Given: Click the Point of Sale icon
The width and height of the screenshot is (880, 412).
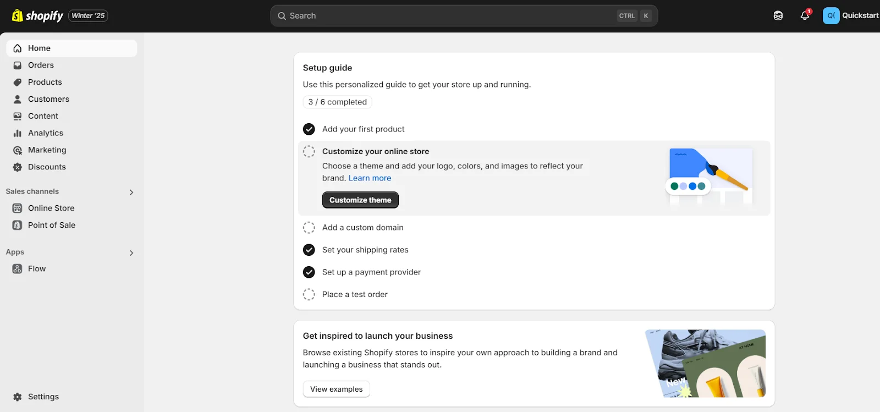Looking at the screenshot, I should pos(18,226).
